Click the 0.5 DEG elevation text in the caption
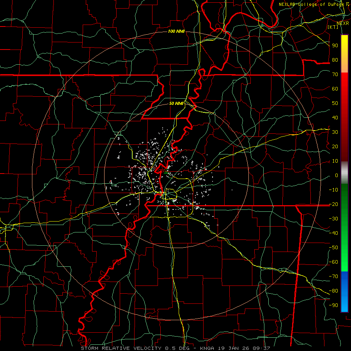 pyautogui.click(x=177, y=348)
